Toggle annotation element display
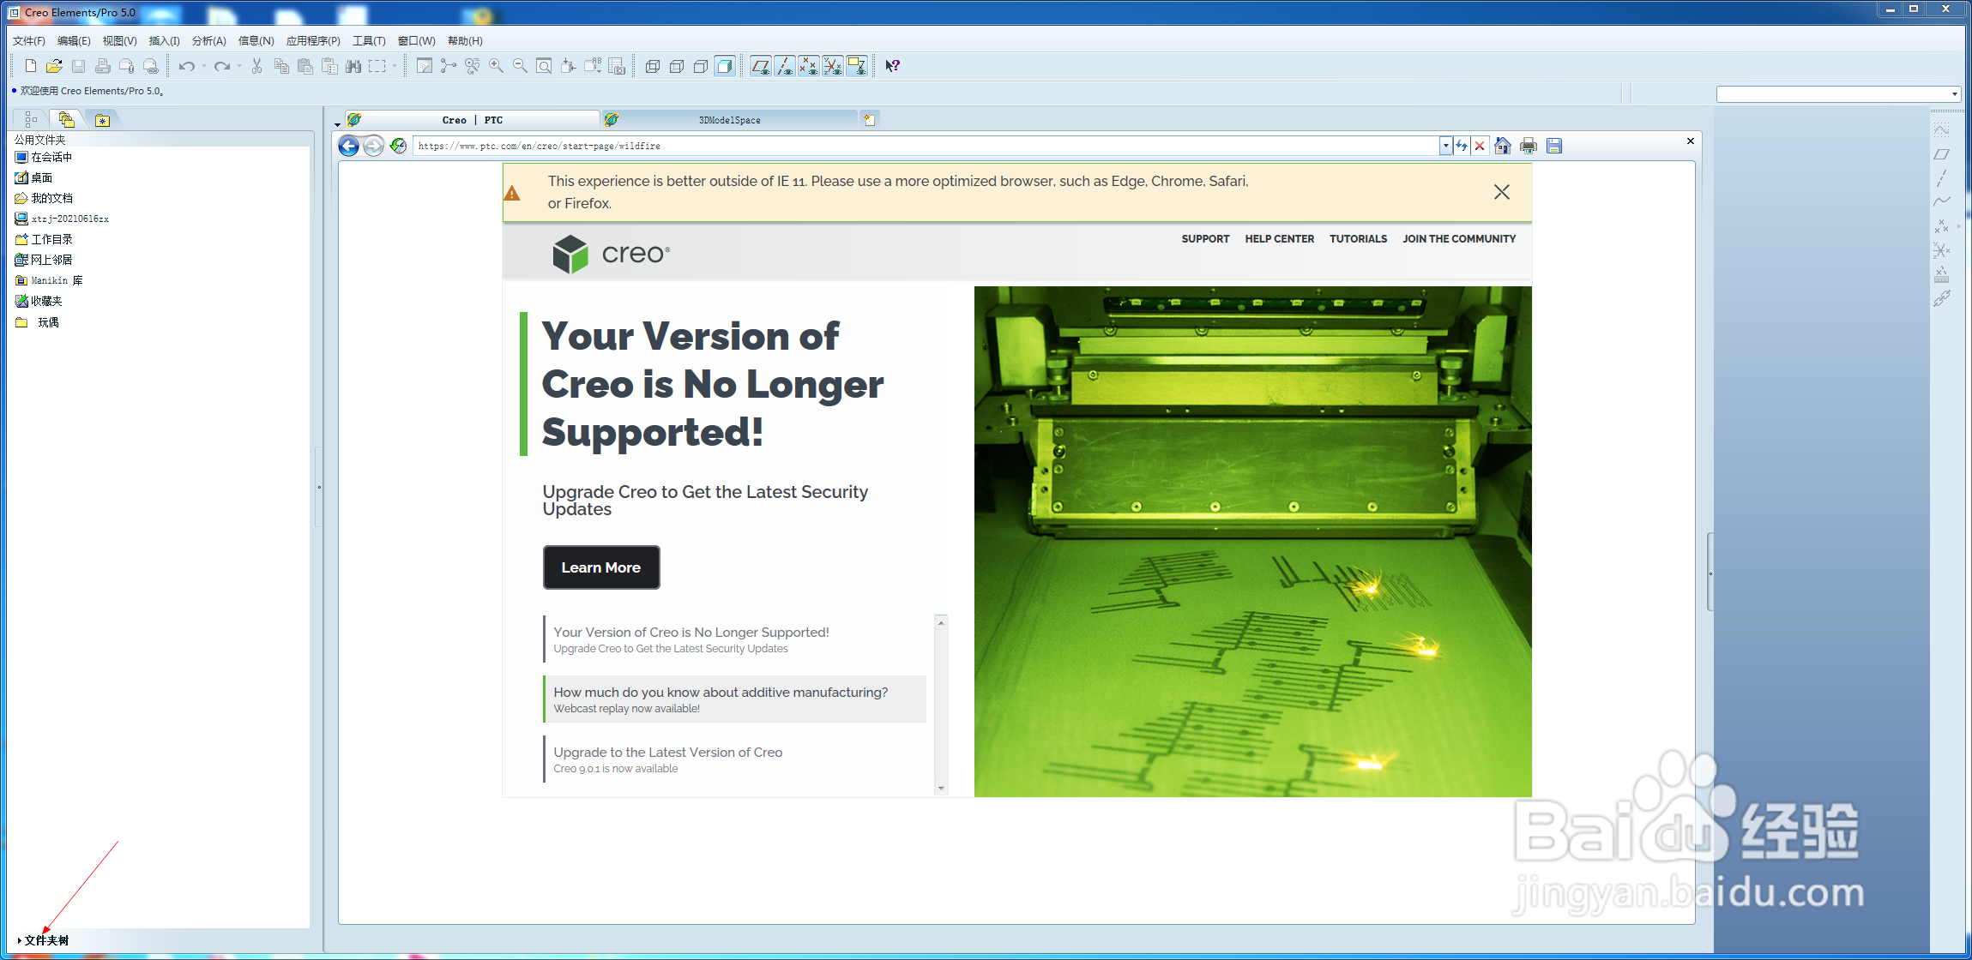Viewport: 1972px width, 960px height. 857,66
